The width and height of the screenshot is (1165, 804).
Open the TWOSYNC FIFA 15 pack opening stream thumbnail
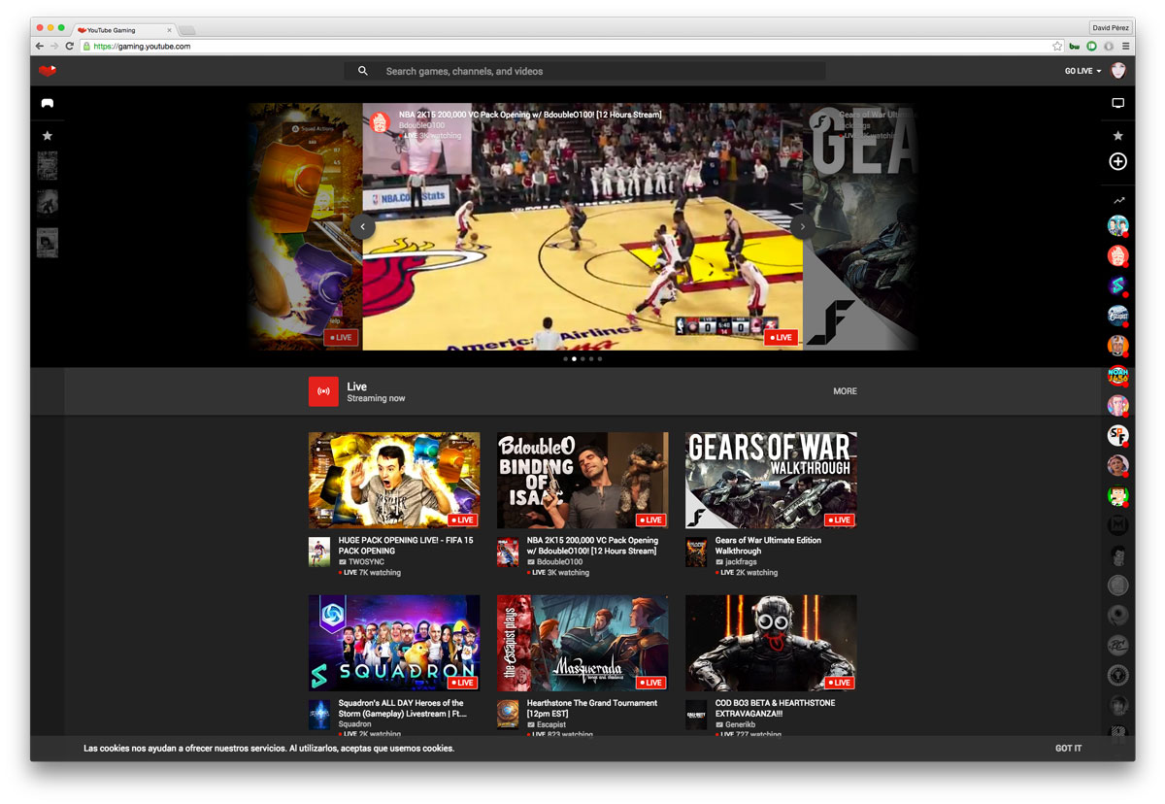(x=393, y=479)
